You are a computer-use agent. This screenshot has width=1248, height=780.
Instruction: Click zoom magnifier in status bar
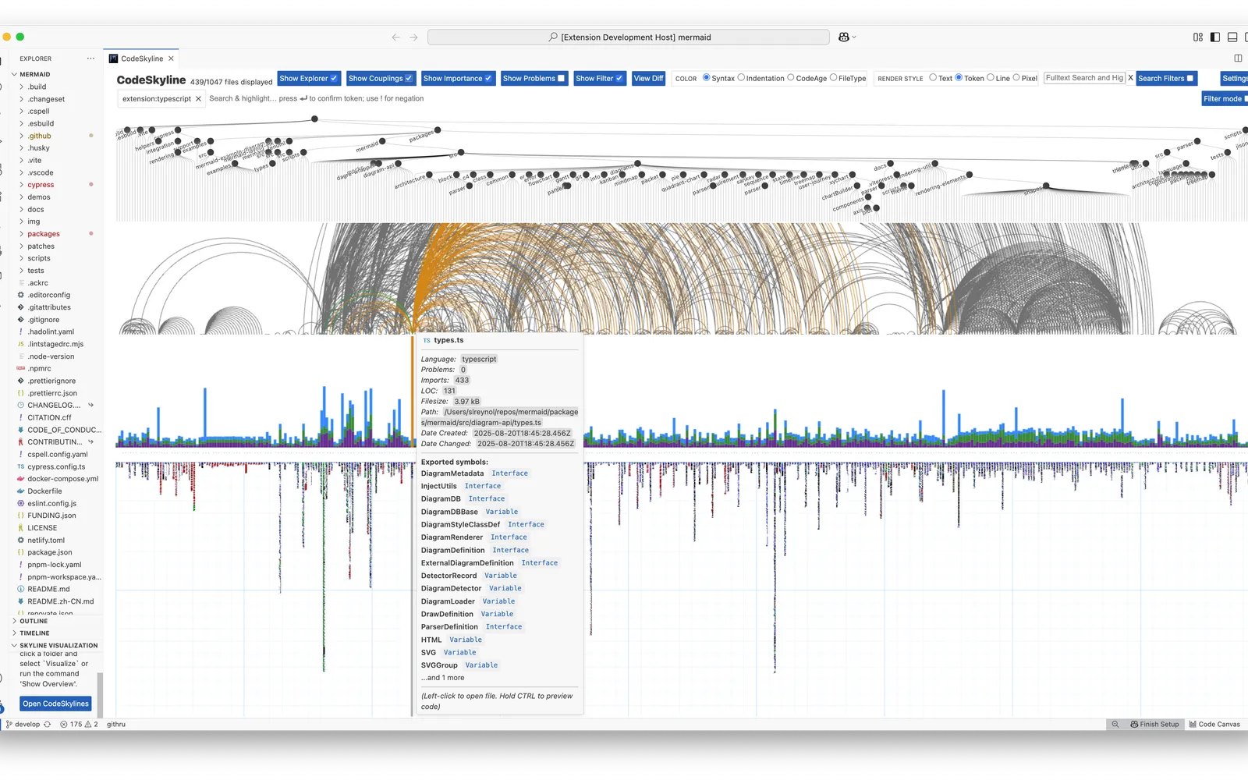[x=1115, y=724]
